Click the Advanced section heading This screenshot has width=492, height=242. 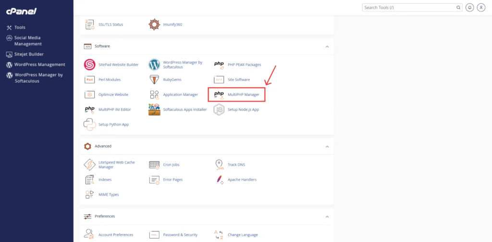tap(103, 146)
